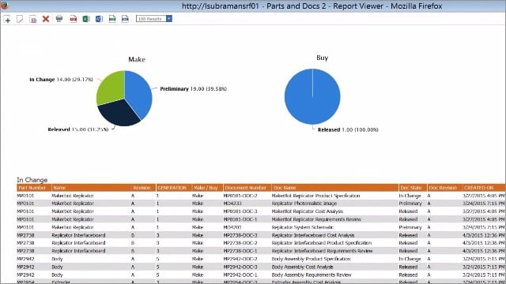Click the save copy report icon
Viewport: 506px width, 284px height.
[x=33, y=19]
